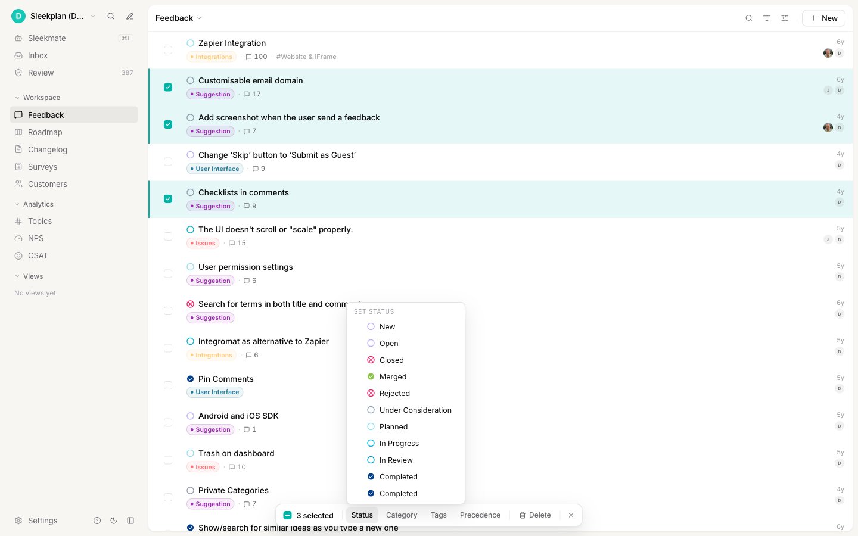The width and height of the screenshot is (858, 536).
Task: Click comment count on Zapier Integration
Action: click(257, 57)
